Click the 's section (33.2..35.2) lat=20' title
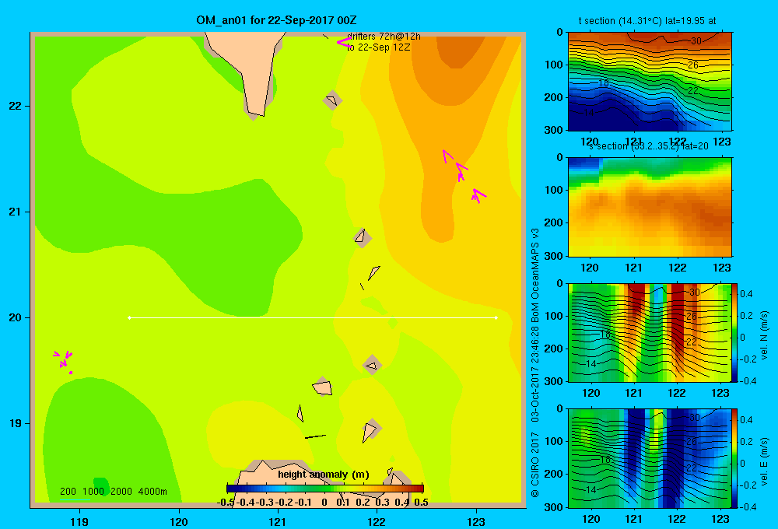Viewport: 778px width, 529px height. point(649,146)
